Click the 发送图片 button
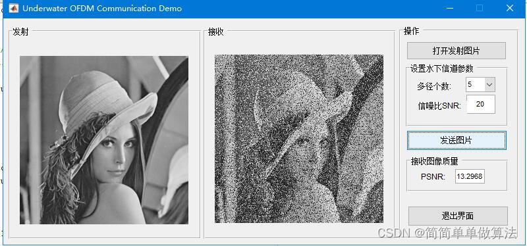The height and width of the screenshot is (246, 527). 457,140
